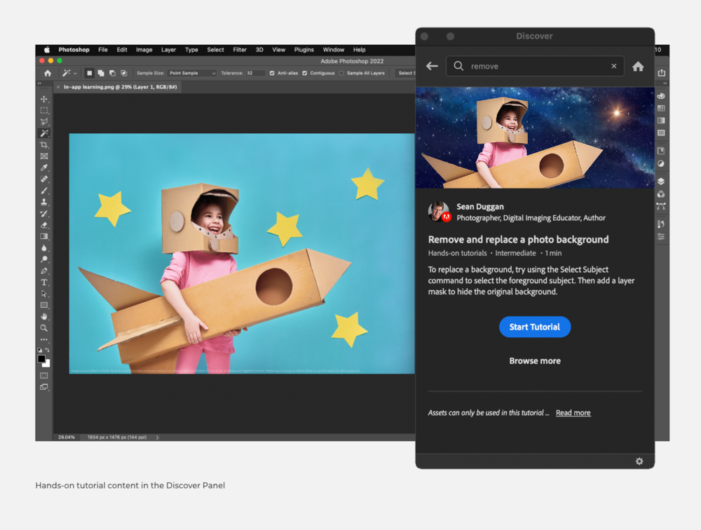Close the In-app learning.png tab
The height and width of the screenshot is (530, 701).
tap(58, 87)
